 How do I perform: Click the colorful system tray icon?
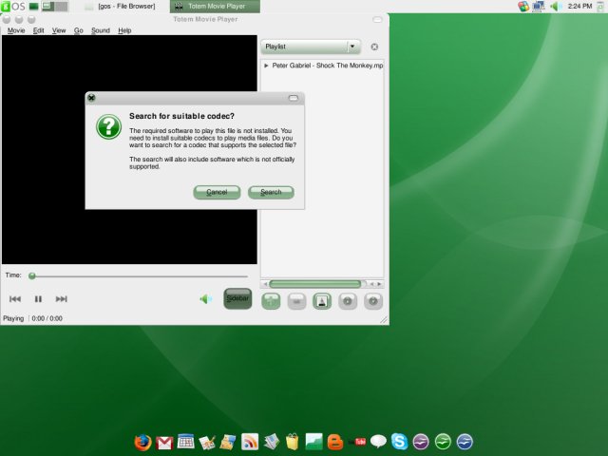[523, 7]
